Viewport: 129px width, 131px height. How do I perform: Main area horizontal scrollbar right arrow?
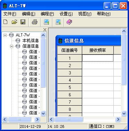[x=118, y=119]
